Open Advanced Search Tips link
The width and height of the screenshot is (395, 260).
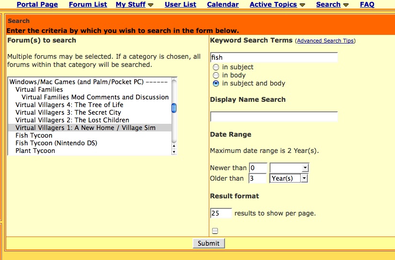[325, 41]
